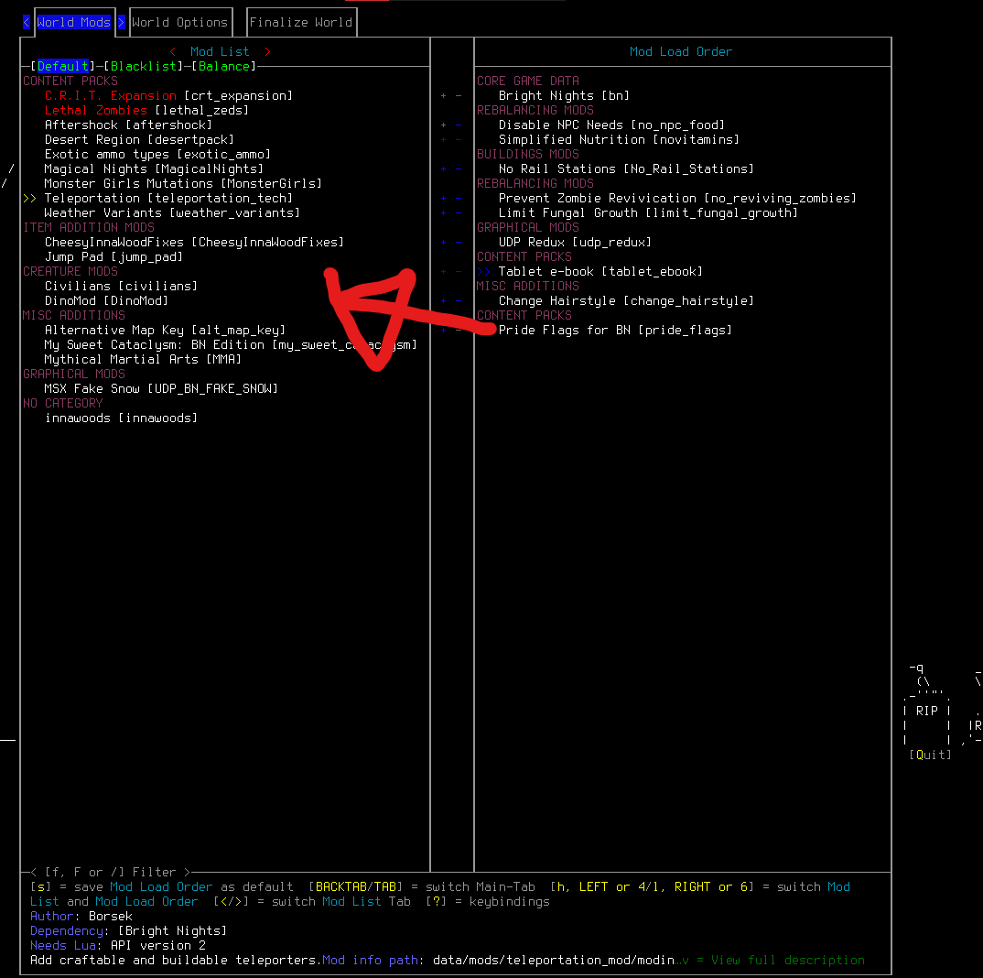Select Jump Pad mod
The width and height of the screenshot is (983, 978).
pyautogui.click(x=114, y=257)
